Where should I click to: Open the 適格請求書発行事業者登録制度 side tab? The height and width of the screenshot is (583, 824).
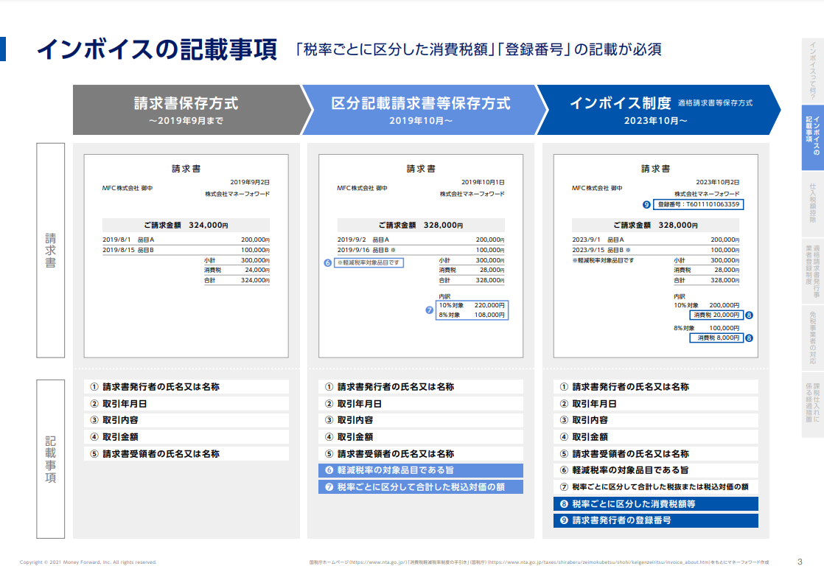point(812,270)
